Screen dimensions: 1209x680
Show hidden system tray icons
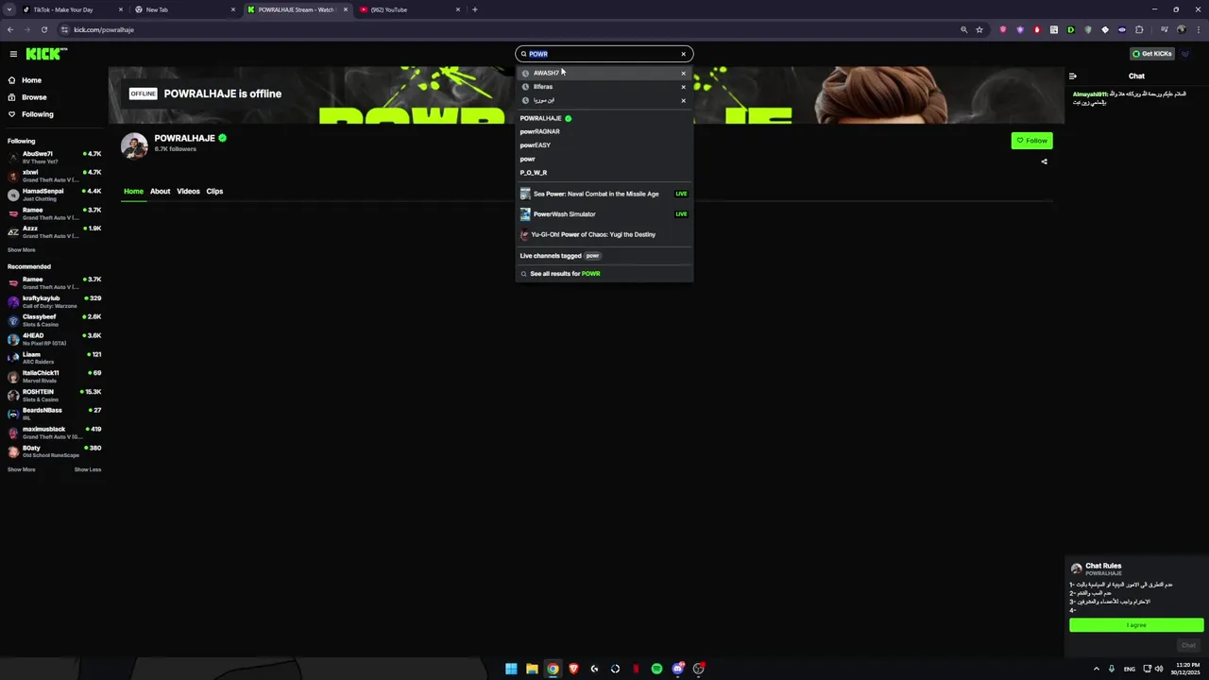point(1096,669)
